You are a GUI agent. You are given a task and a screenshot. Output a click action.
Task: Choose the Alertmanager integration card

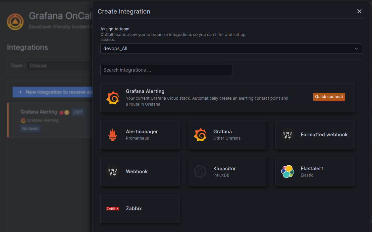(x=140, y=135)
